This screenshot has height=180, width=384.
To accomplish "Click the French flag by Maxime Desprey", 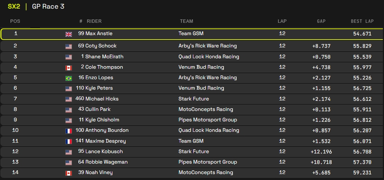I will click(x=69, y=142).
